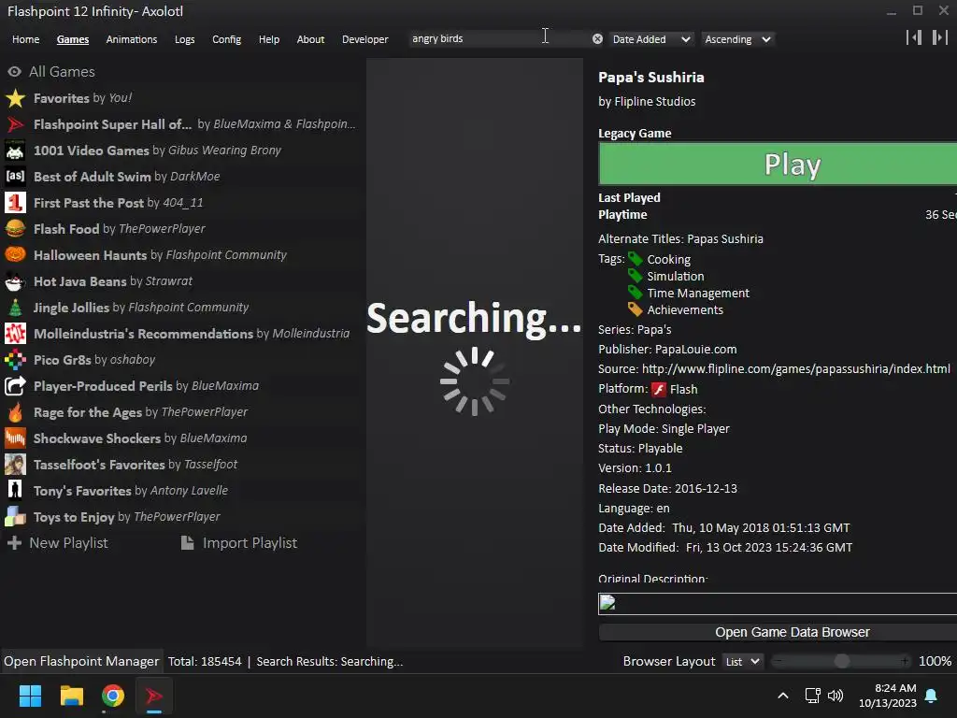Screen dimensions: 957x718
Task: Click the game screenshot thumbnail placeholder
Action: 778,604
